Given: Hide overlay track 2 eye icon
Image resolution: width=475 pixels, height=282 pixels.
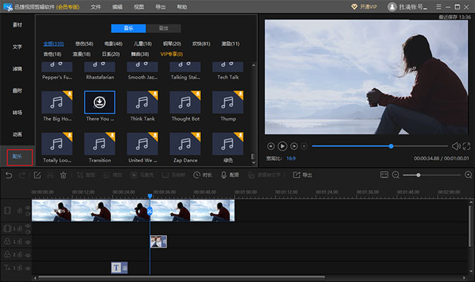Looking at the screenshot, I should tap(28, 255).
